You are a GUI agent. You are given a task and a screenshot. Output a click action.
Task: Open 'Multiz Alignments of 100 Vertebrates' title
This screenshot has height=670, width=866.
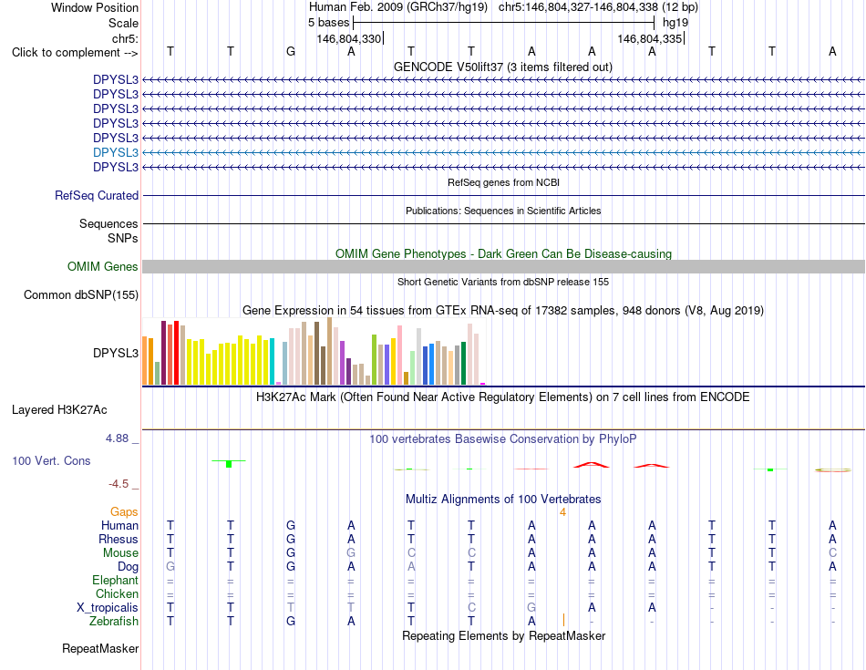coord(503,500)
